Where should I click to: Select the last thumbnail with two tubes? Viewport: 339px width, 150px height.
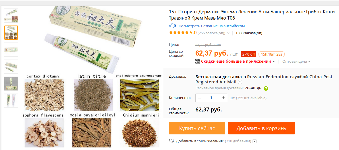point(11,101)
